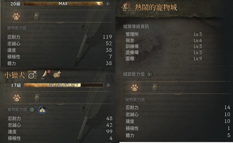Viewport: 233px width, 143px height.
Task: Toggle the percent icon next to 寵物能力值
Action: coord(32,110)
